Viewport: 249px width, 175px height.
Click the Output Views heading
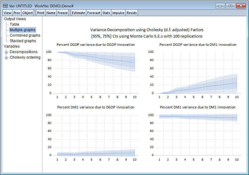[x=15, y=19]
